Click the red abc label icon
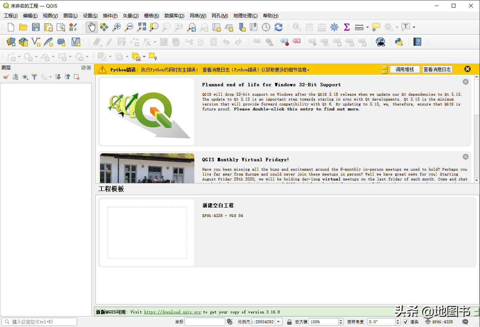Screen dimensions: 480x327 (297, 42)
